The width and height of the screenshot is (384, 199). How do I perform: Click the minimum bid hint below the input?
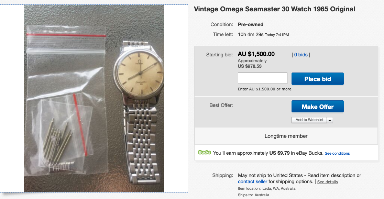(x=264, y=89)
